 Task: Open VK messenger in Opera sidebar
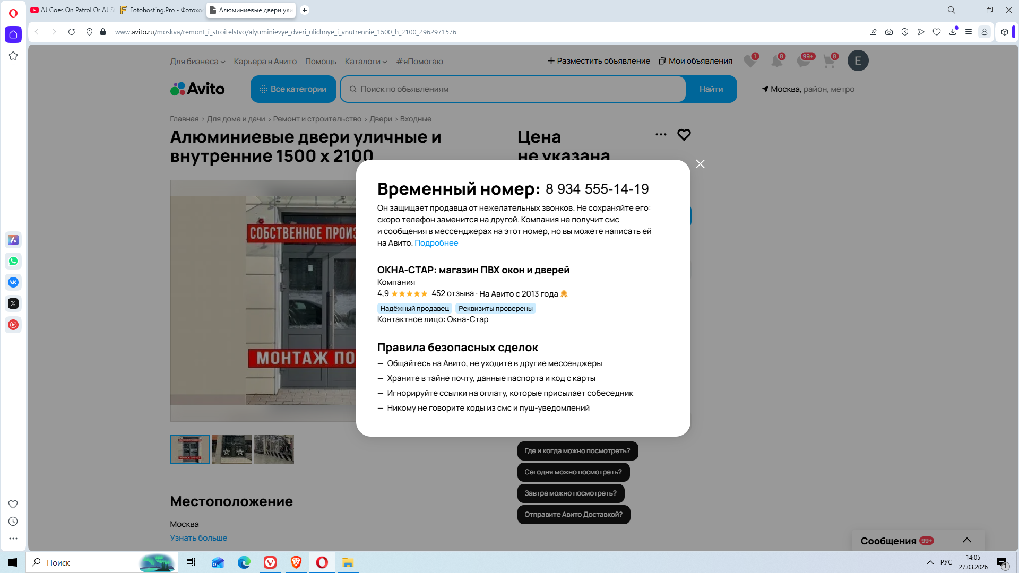[13, 282]
